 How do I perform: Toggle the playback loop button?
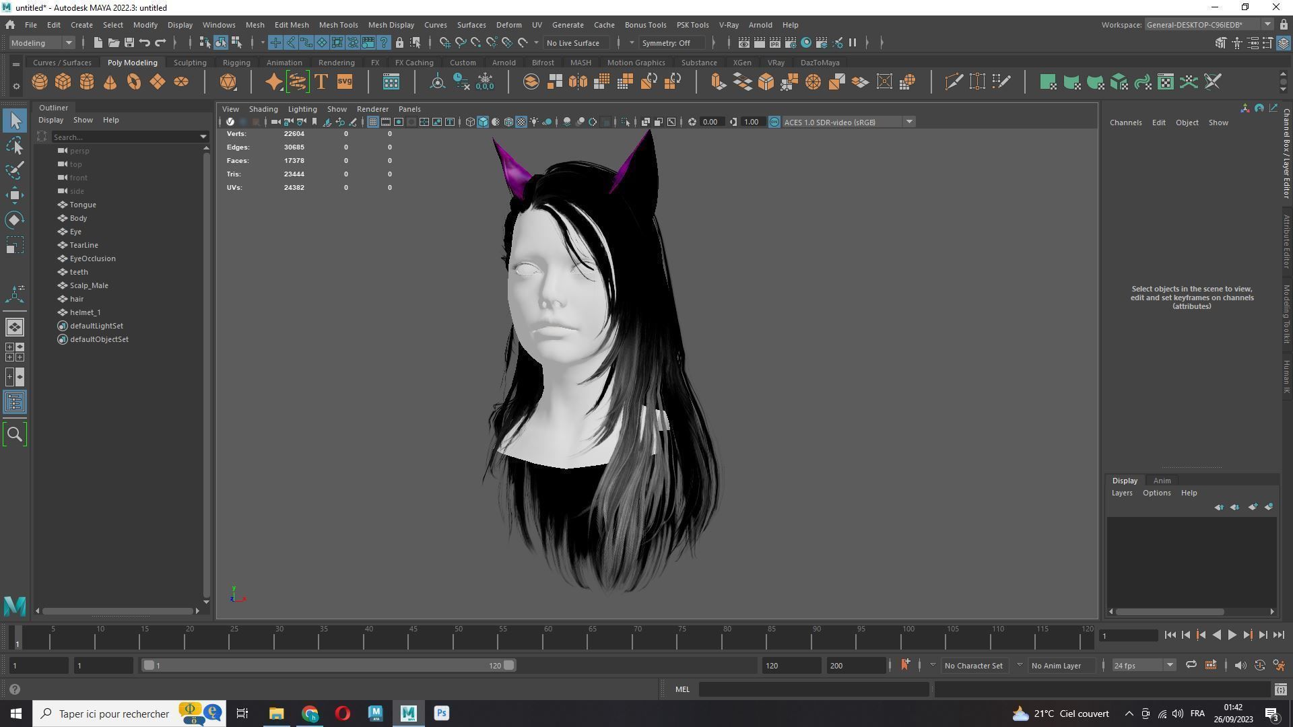pos(1191,665)
